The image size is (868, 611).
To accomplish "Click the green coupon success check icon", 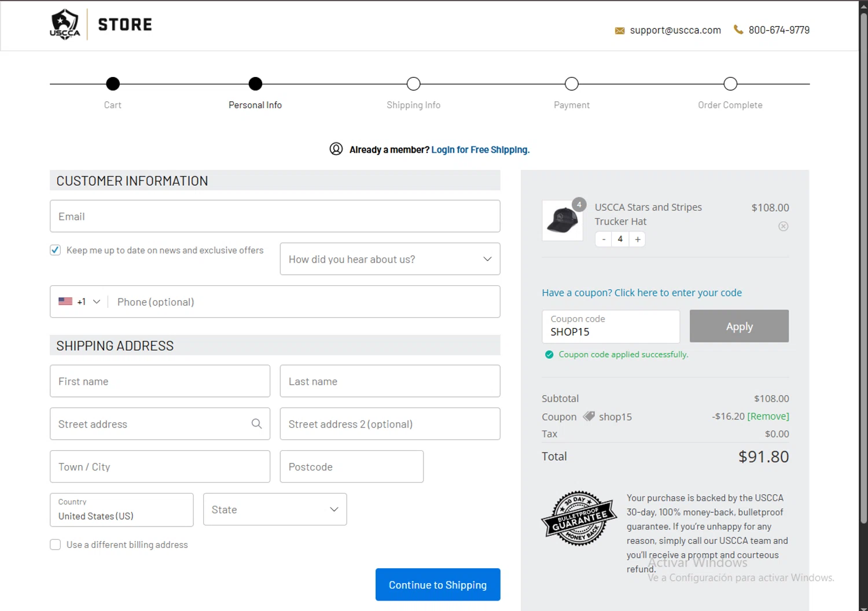I will [x=549, y=355].
